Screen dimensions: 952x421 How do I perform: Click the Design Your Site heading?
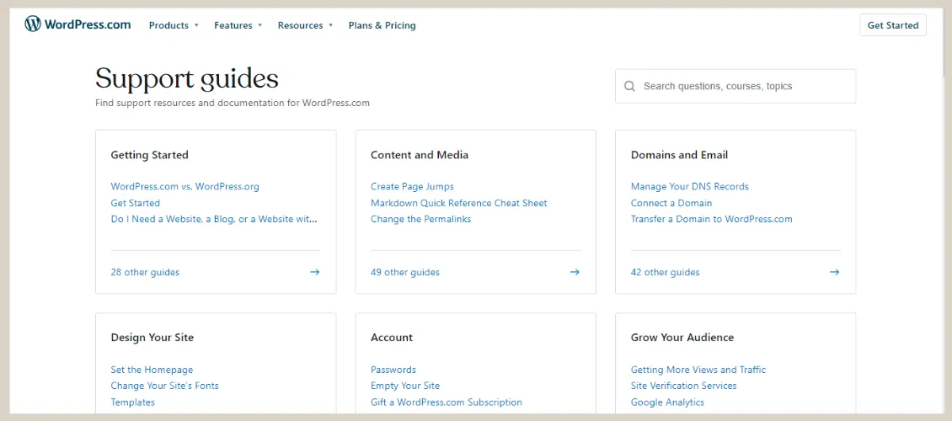(x=152, y=338)
